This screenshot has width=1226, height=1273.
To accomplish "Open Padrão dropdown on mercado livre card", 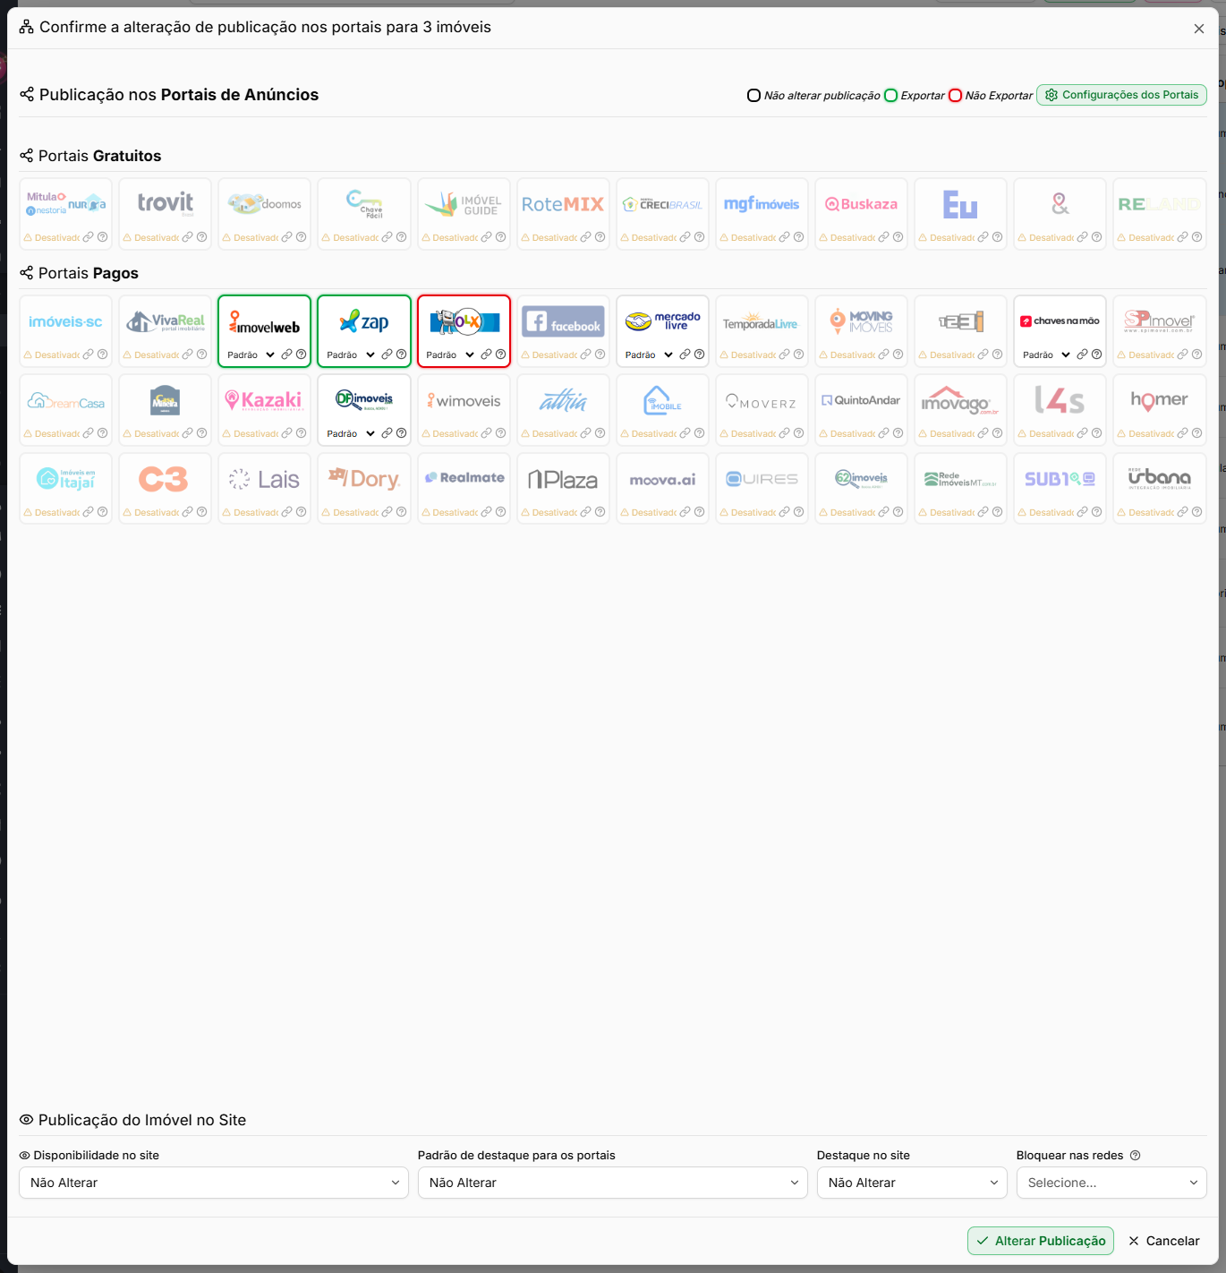I will (x=649, y=355).
